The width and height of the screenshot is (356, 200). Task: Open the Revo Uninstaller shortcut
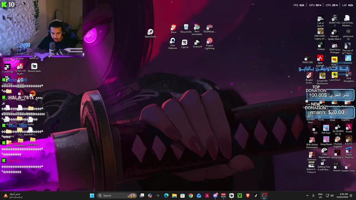(x=197, y=30)
